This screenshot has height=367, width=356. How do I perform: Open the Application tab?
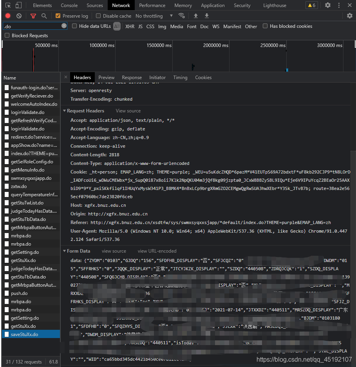coord(213,5)
